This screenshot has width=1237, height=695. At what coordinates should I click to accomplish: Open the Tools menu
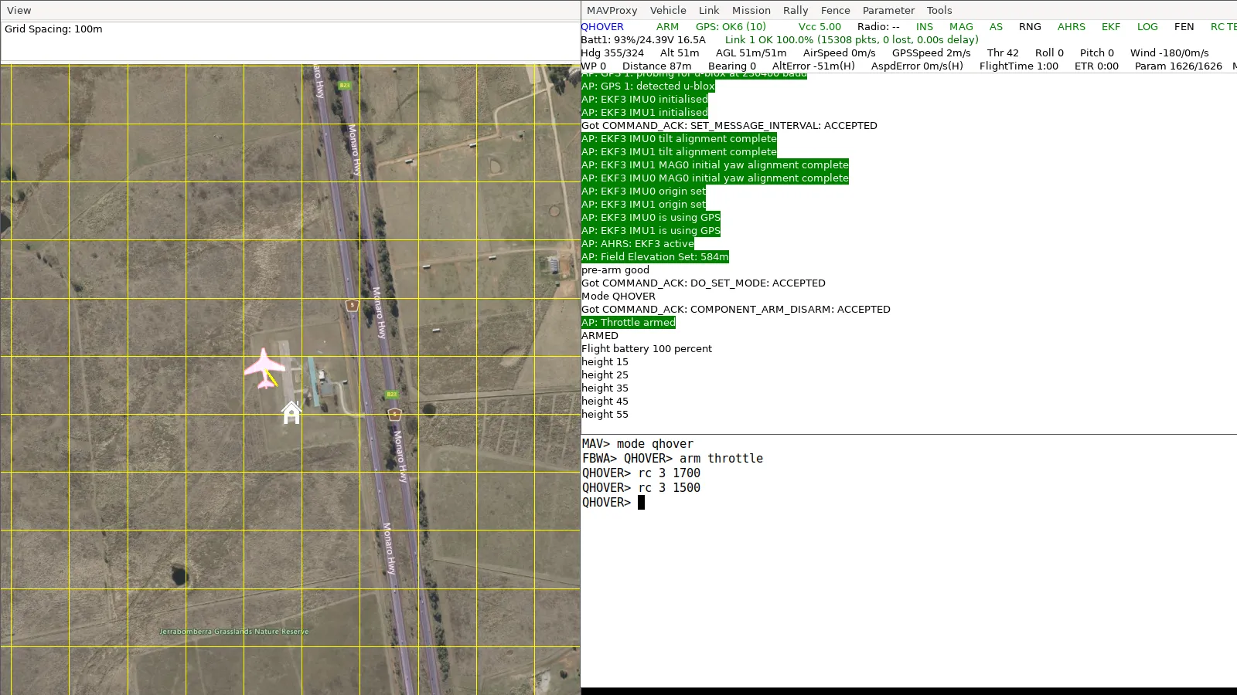coord(939,10)
